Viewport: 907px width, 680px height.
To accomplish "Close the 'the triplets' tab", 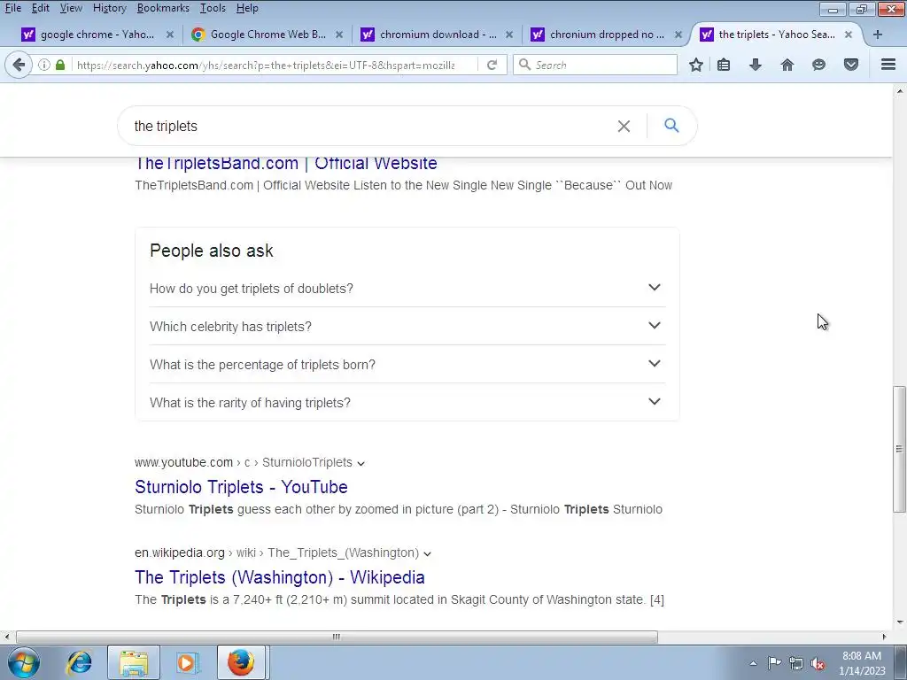I will pyautogui.click(x=848, y=35).
